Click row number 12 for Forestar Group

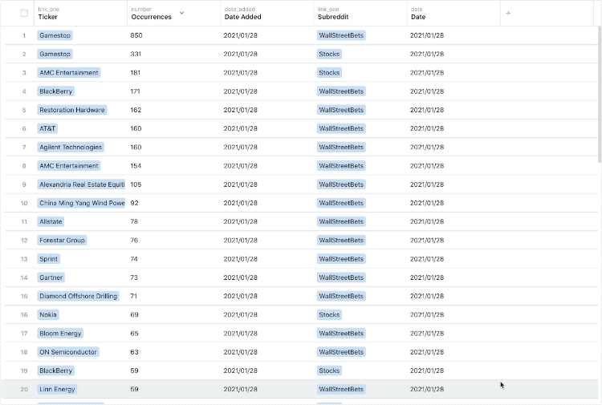click(x=24, y=241)
